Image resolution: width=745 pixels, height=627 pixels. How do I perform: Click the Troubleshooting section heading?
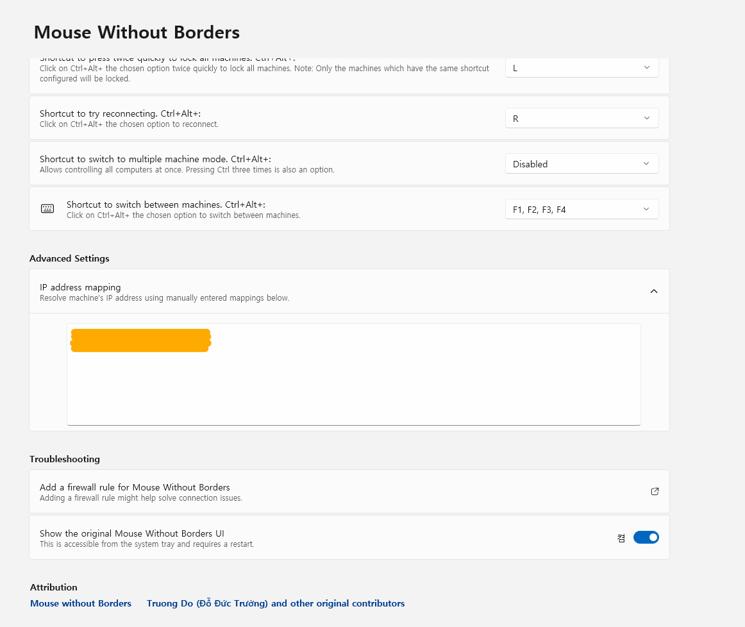(65, 459)
